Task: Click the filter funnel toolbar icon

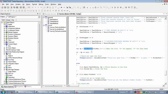Action: 56,8
